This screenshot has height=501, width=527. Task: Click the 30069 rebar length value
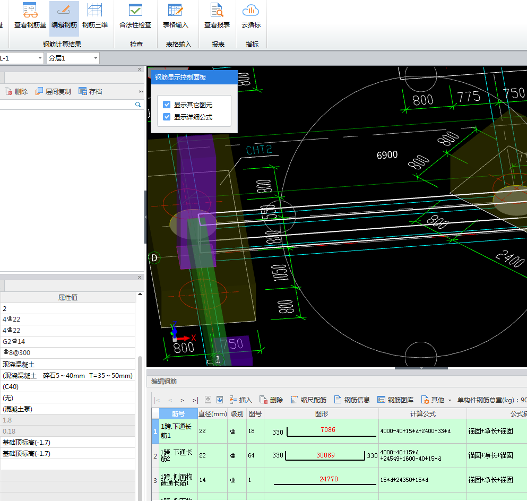pos(325,455)
